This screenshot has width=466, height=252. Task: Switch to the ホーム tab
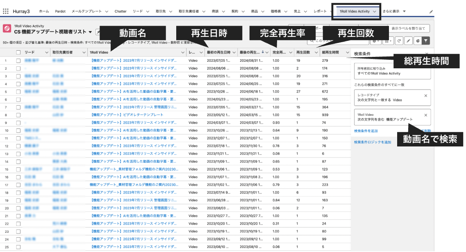tap(43, 11)
